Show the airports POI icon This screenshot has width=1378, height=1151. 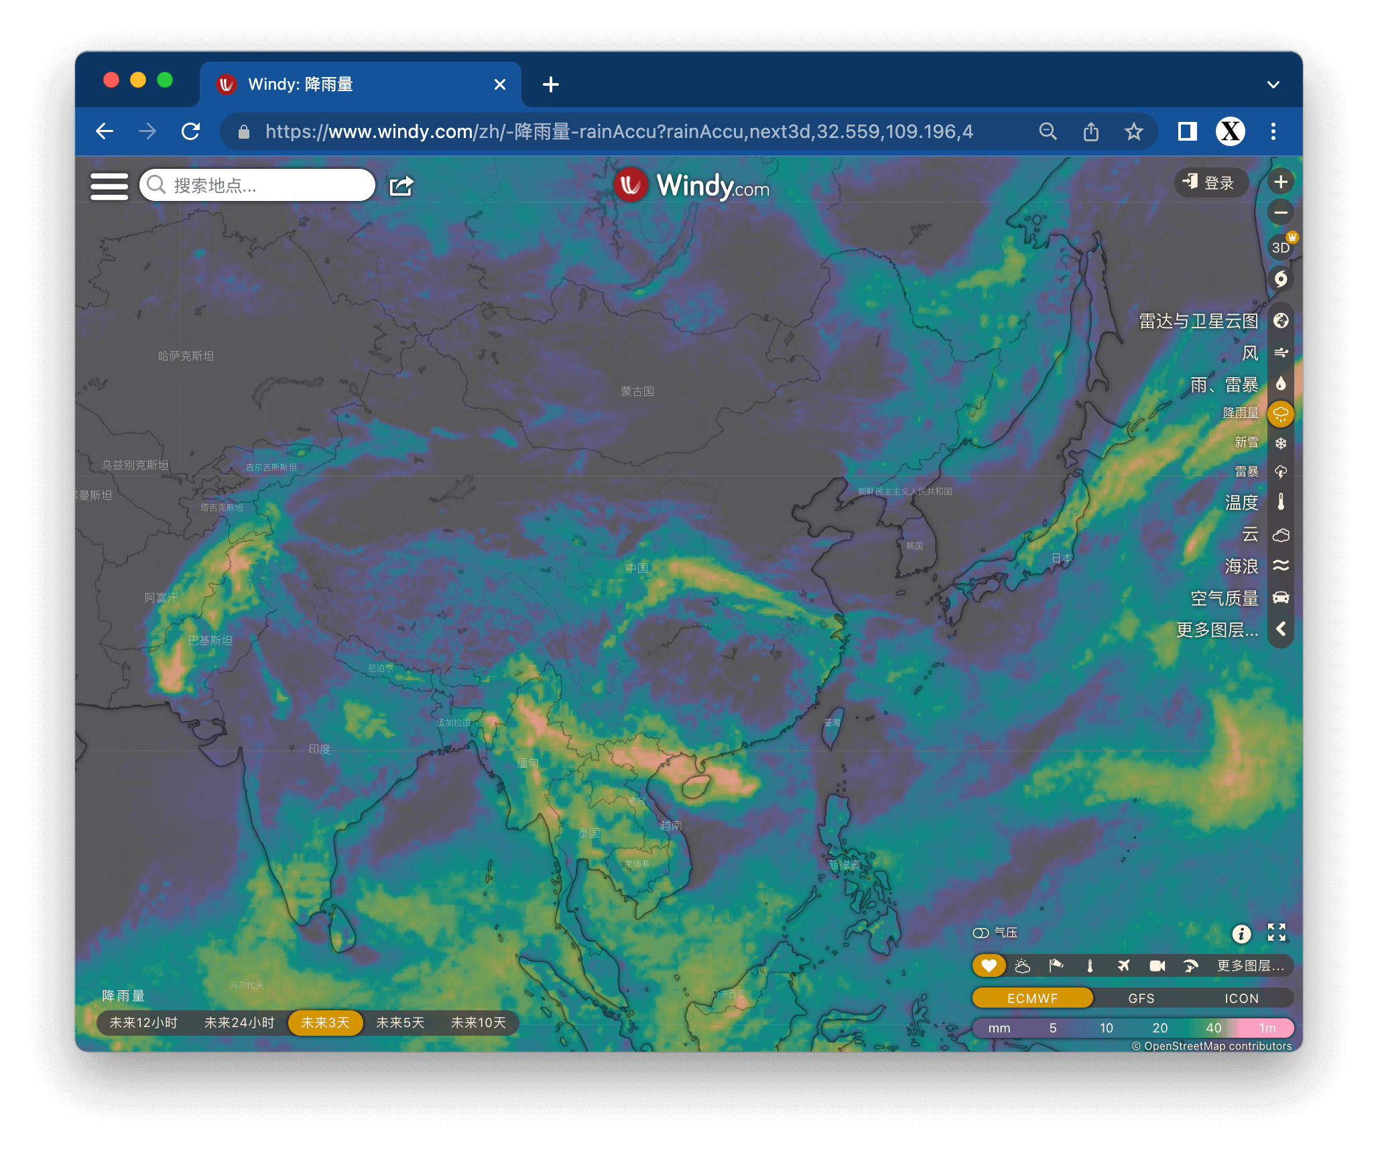click(1123, 965)
